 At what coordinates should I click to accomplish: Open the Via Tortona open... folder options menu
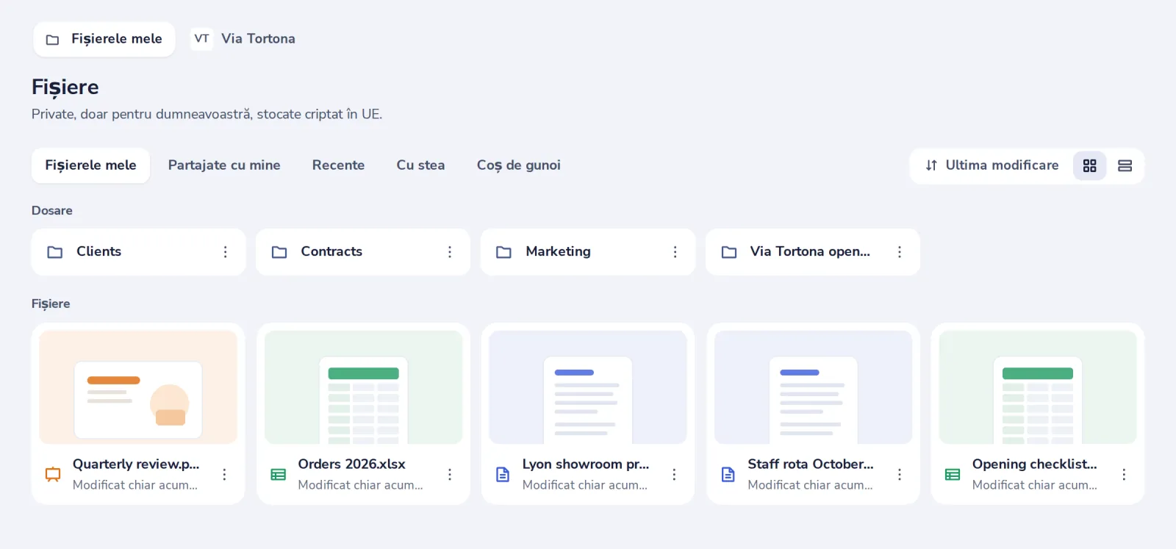[x=900, y=252]
